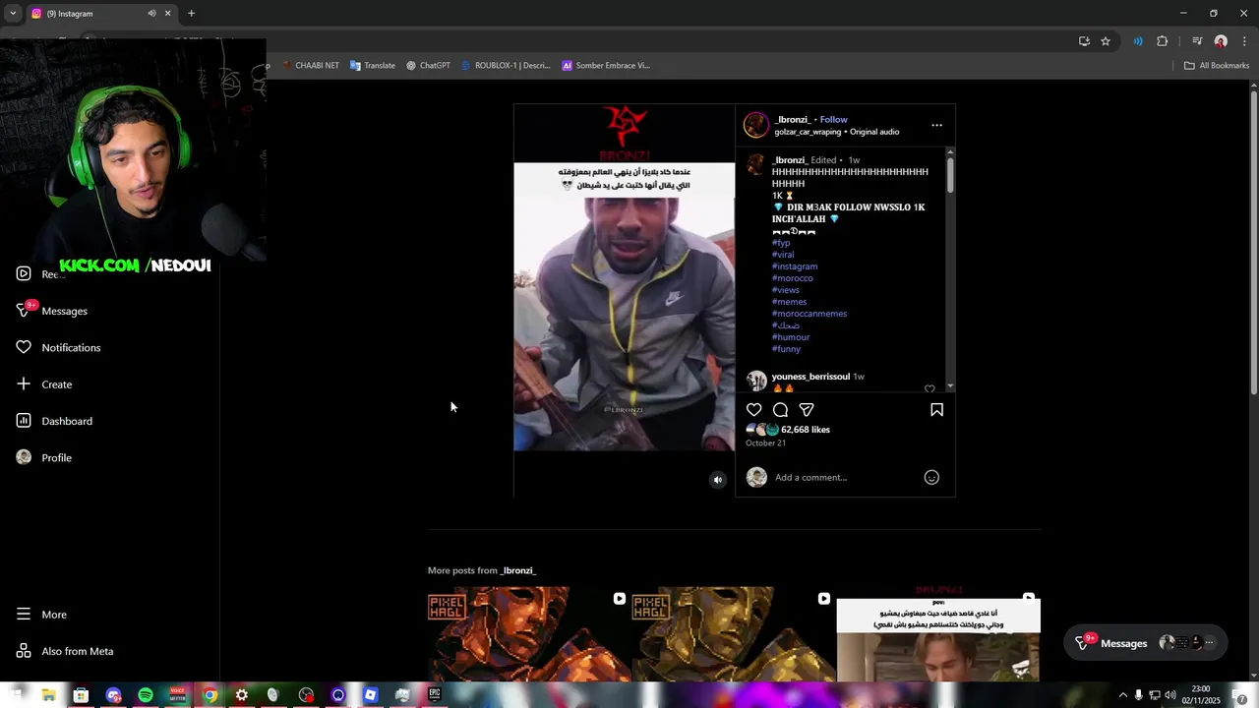The width and height of the screenshot is (1259, 708).
Task: Click the #funny hashtag
Action: click(787, 349)
